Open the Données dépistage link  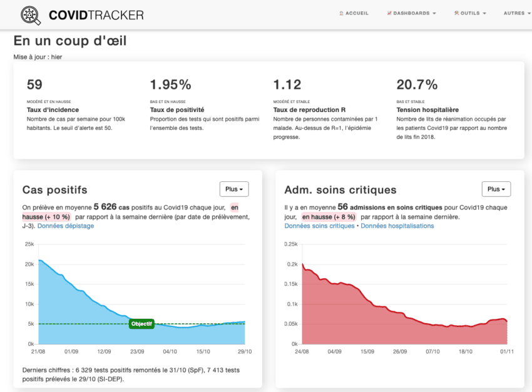click(66, 226)
